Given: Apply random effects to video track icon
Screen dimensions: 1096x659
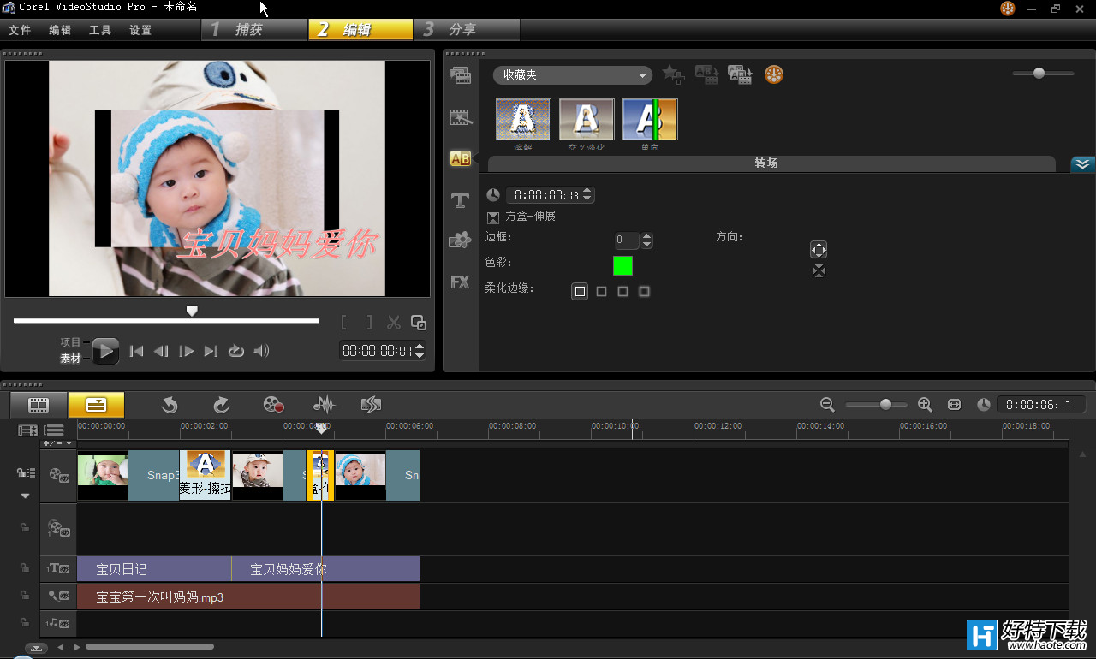Looking at the screenshot, I should tap(740, 75).
